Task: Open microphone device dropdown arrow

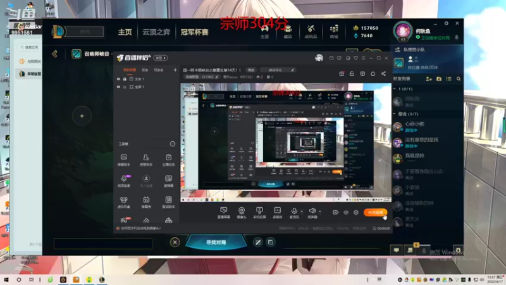Action: coord(302,212)
